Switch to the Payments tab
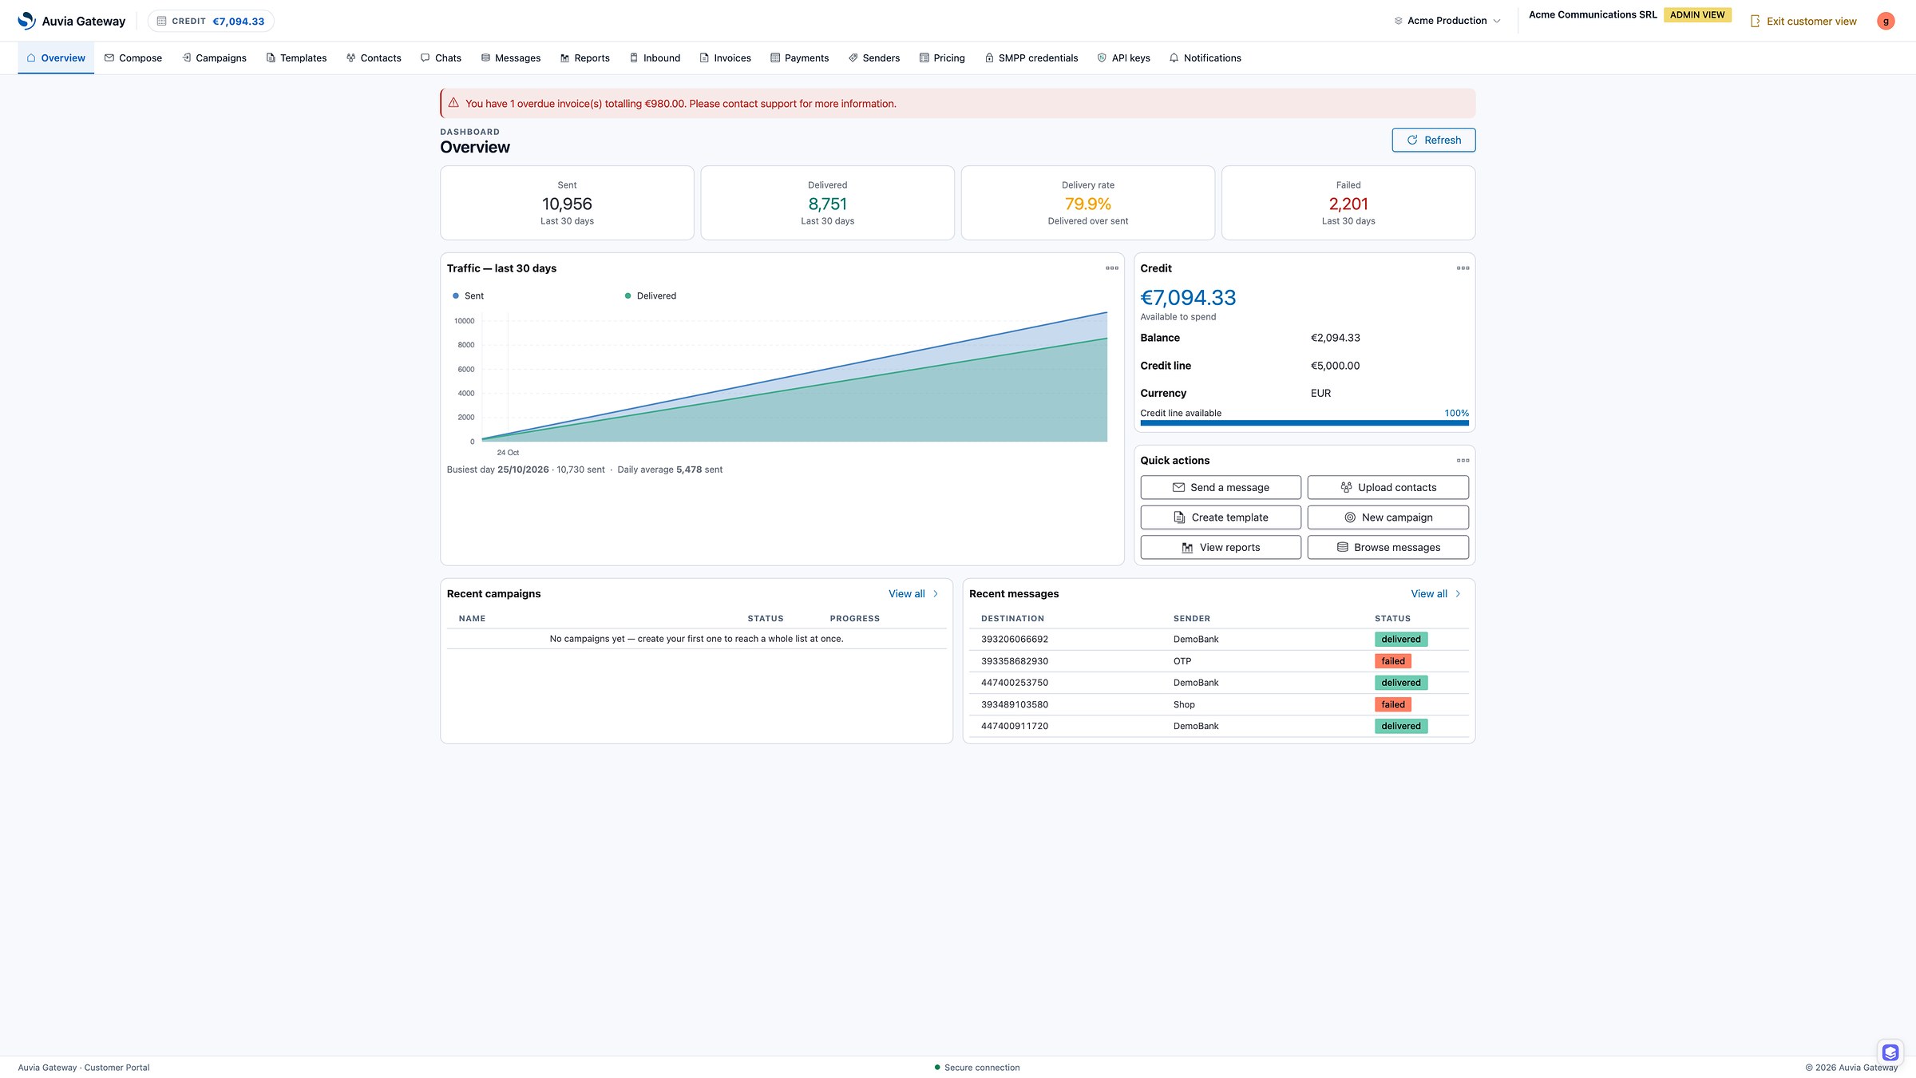This screenshot has height=1078, width=1916. (799, 57)
